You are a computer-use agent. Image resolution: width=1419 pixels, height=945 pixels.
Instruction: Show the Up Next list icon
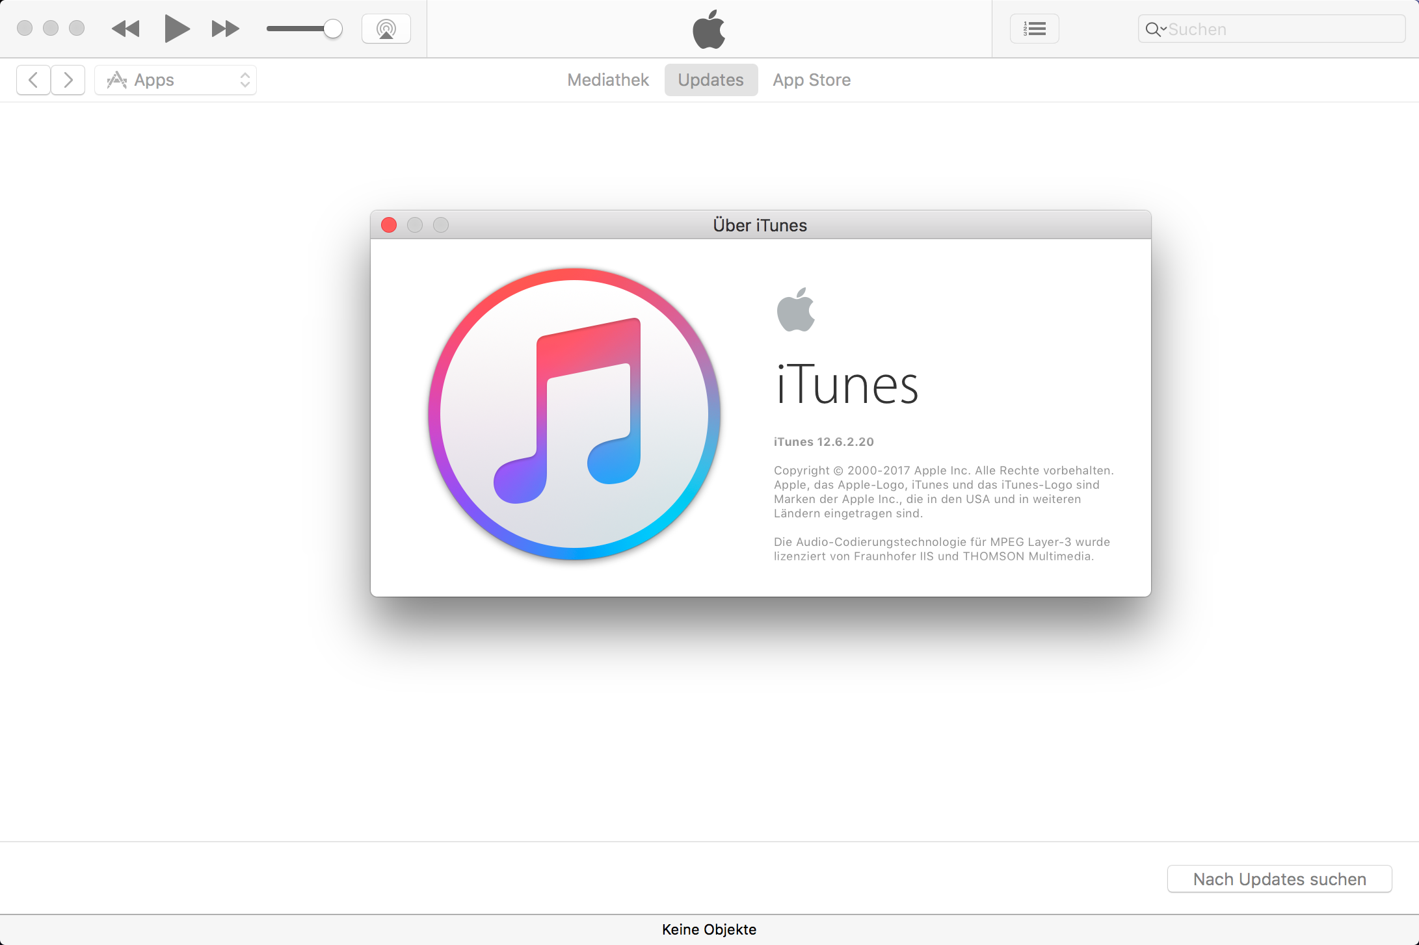point(1034,29)
